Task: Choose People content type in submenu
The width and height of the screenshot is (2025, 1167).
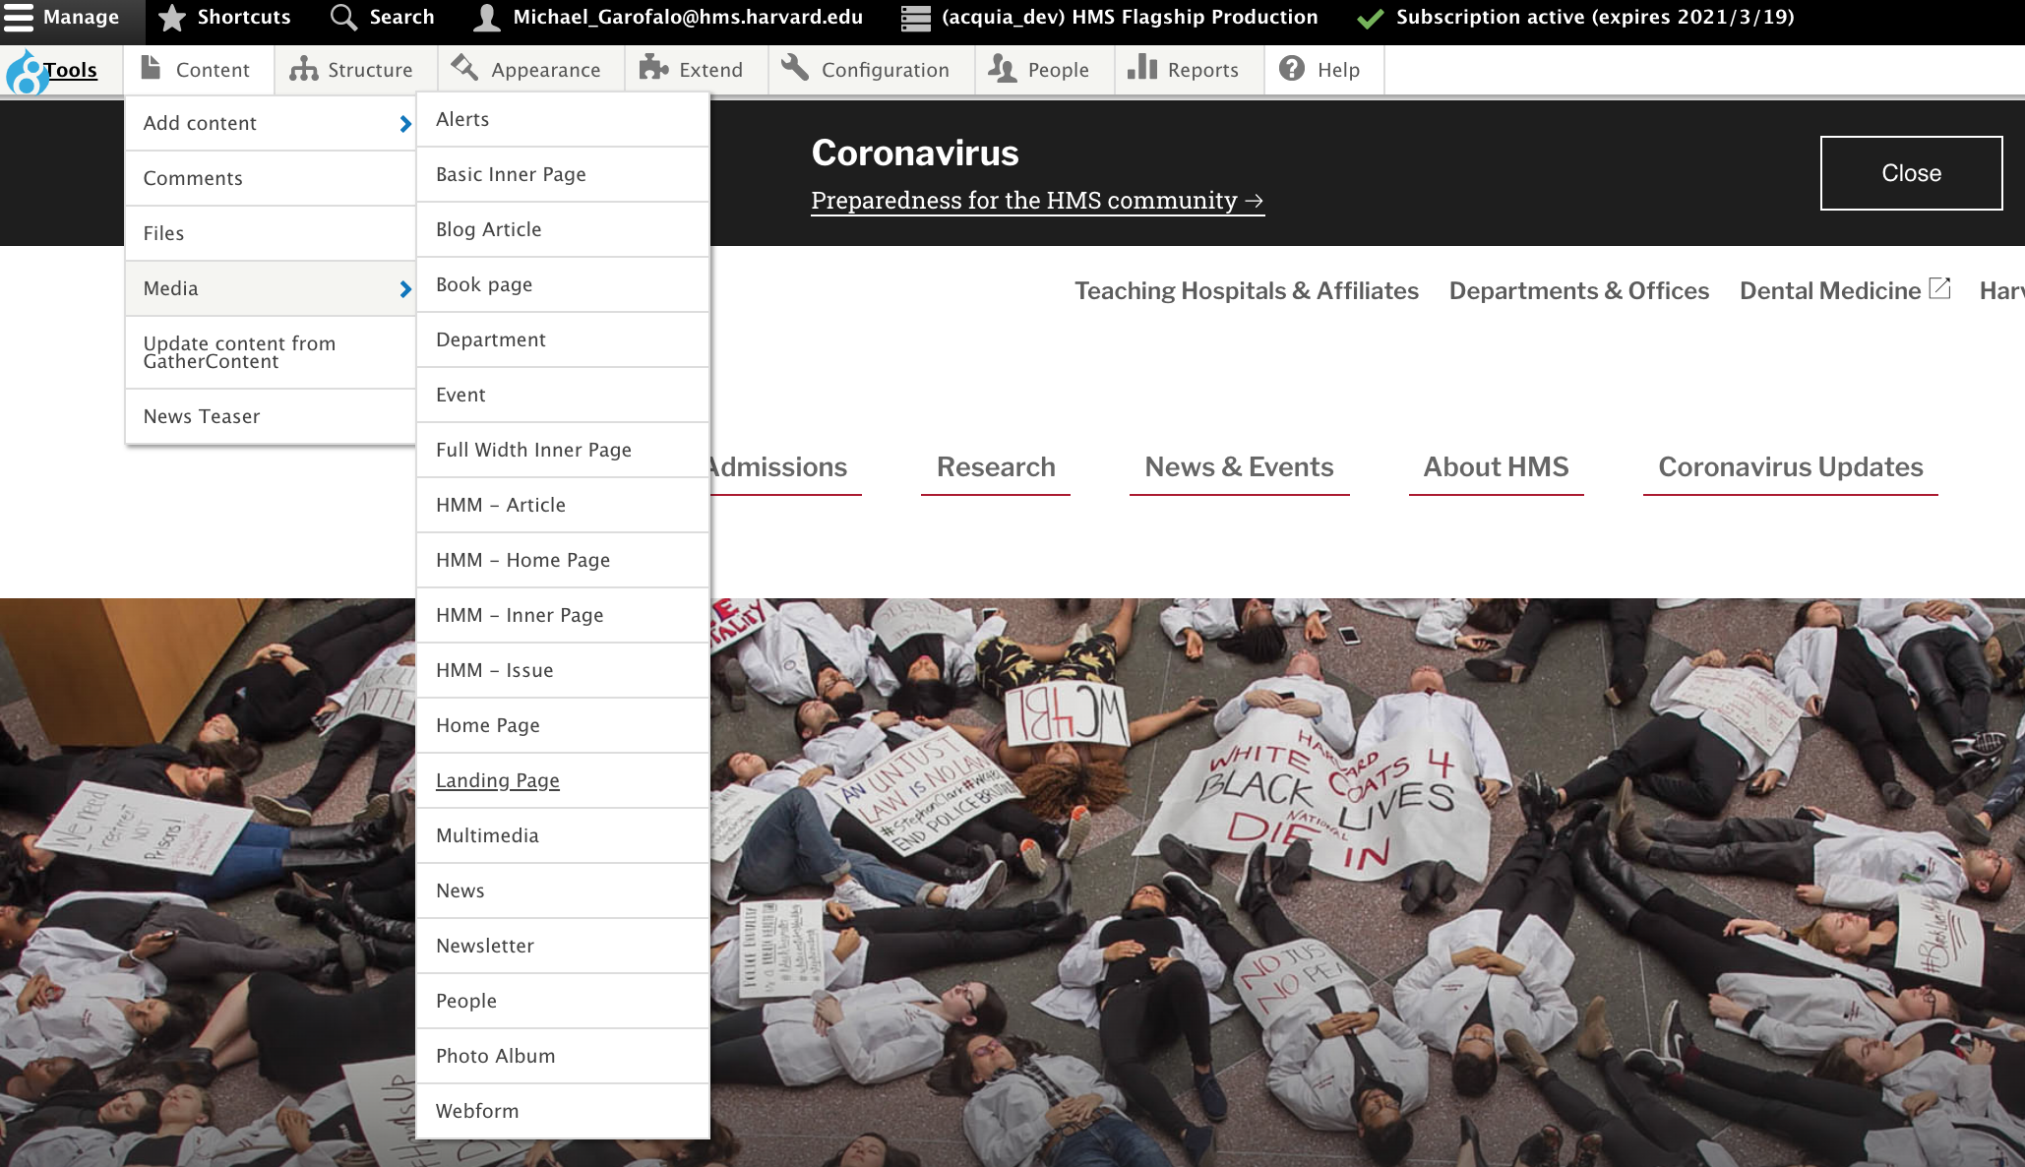Action: pos(563,1001)
